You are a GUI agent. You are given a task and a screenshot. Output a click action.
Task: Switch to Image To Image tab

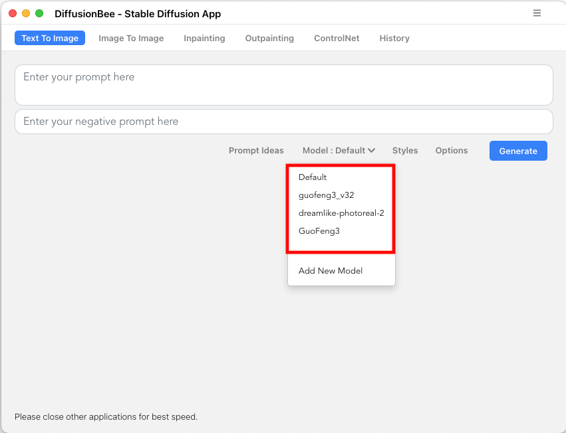click(131, 39)
